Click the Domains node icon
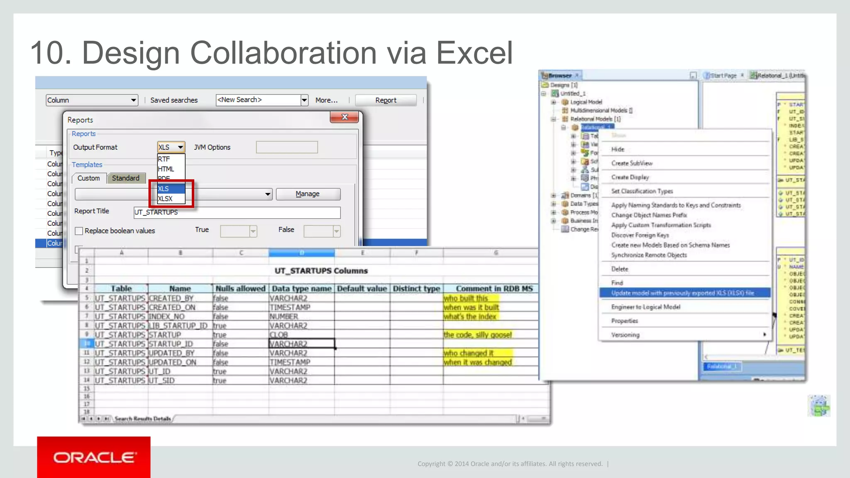Viewport: 850px width, 478px height. tap(565, 195)
